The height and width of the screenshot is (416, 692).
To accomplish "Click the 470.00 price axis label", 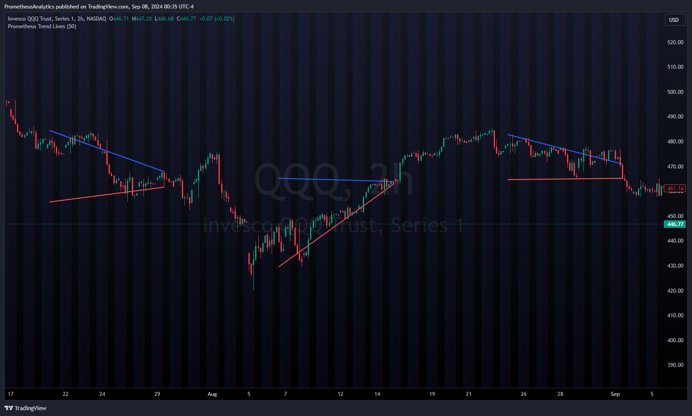I will (x=675, y=167).
